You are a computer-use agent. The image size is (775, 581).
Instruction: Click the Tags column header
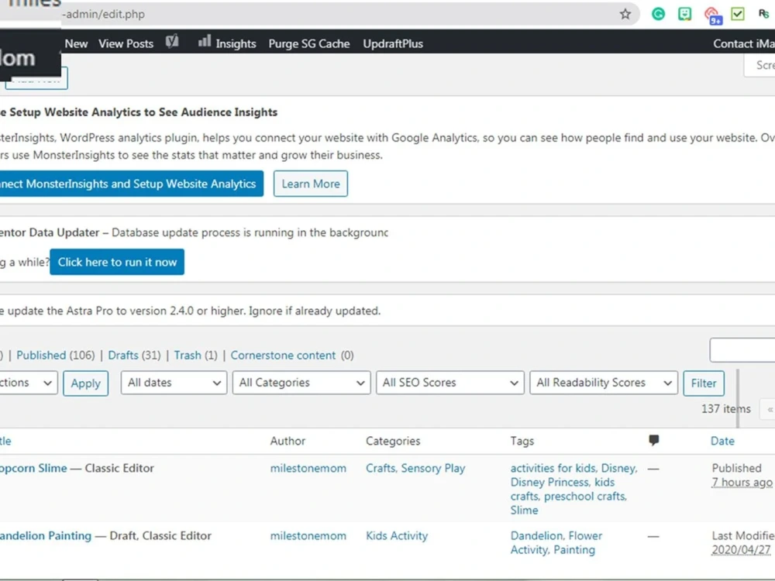[522, 441]
